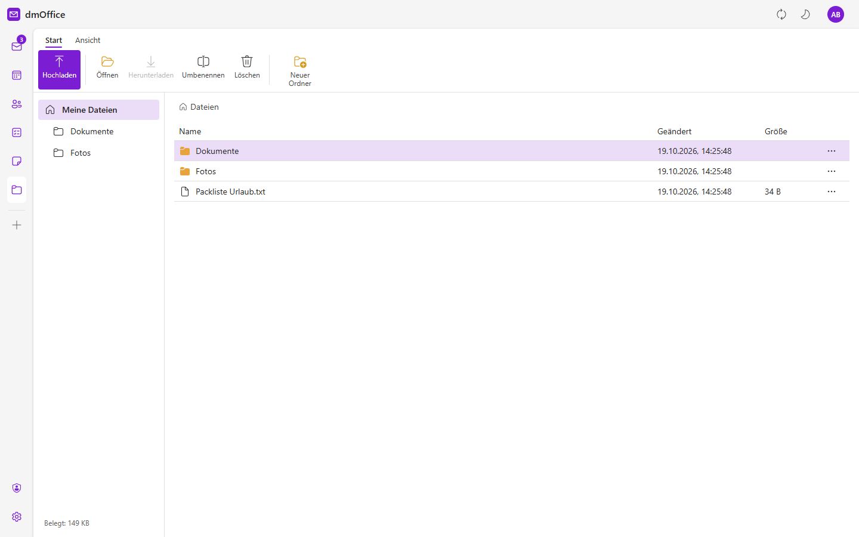The image size is (859, 537).
Task: Select the Dokumente folder in file list
Action: tap(512, 151)
